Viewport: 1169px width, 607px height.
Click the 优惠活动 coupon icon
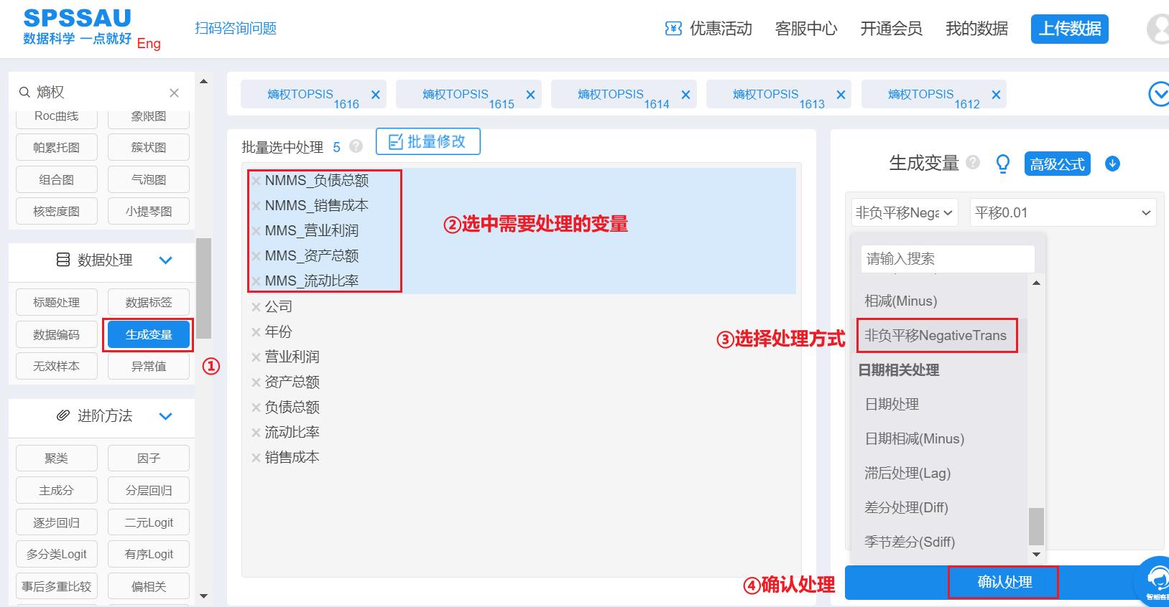click(673, 29)
